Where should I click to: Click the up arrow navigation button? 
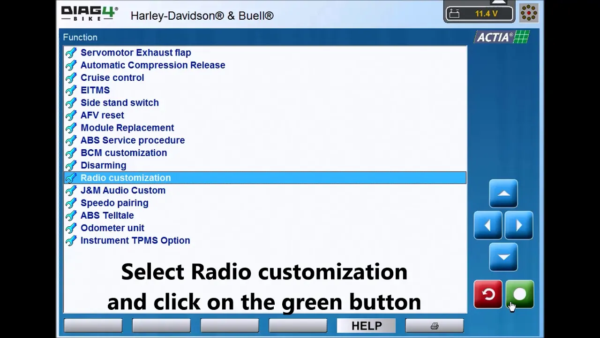coord(503,193)
